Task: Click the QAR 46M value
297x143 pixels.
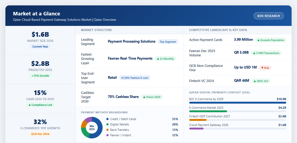Action: [241, 81]
